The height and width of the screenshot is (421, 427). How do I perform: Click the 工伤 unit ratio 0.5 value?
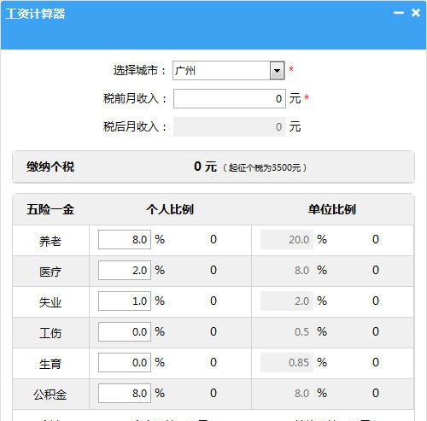(301, 331)
